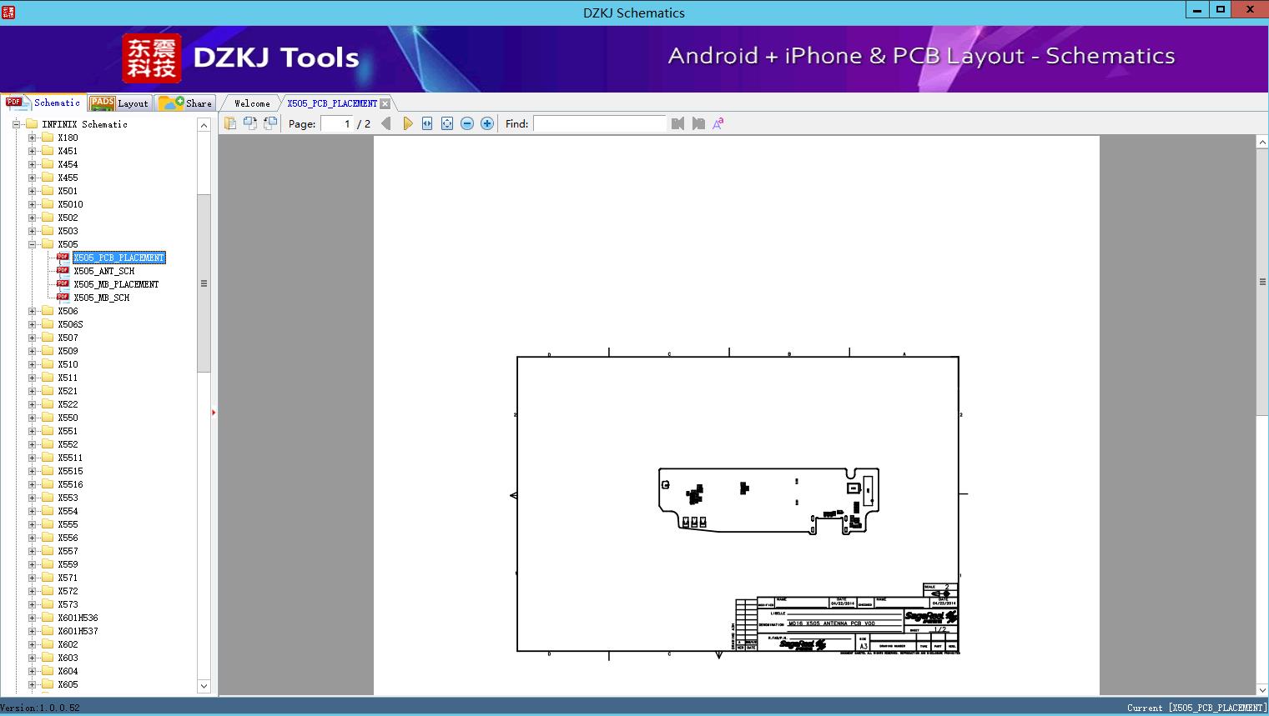Screen dimensions: 1269x716
Task: Expand the X510 folder
Action: click(32, 364)
